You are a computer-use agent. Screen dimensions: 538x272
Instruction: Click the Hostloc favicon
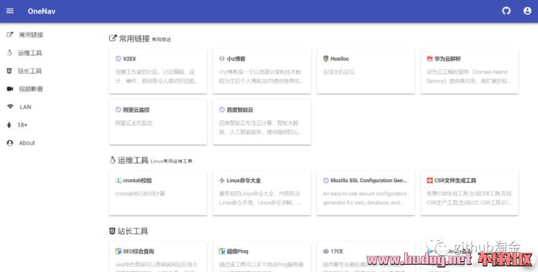point(326,59)
